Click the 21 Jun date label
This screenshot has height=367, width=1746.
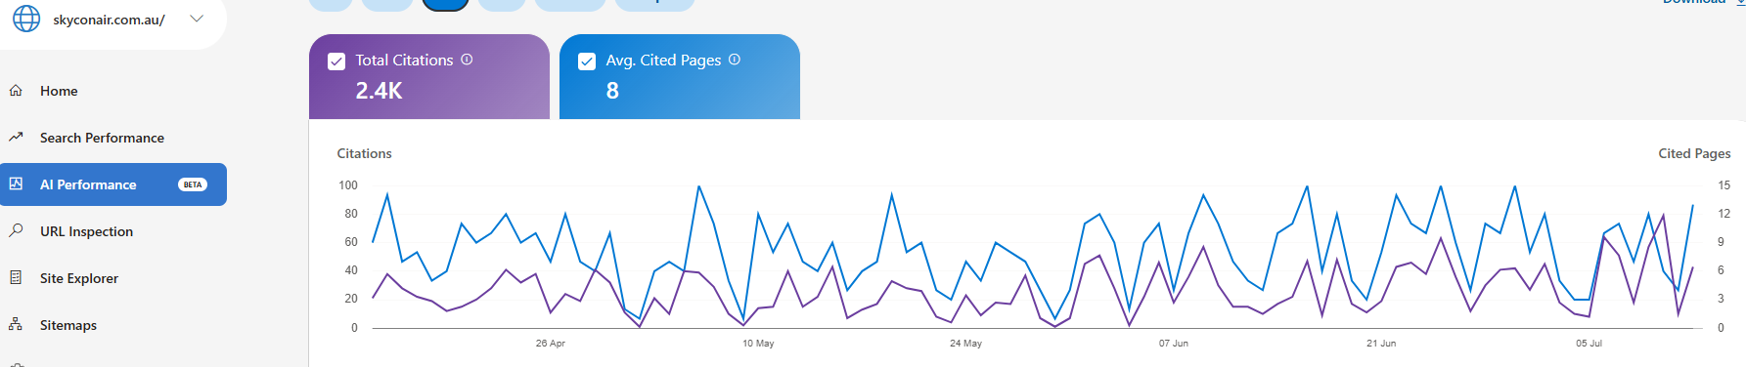coord(1381,344)
